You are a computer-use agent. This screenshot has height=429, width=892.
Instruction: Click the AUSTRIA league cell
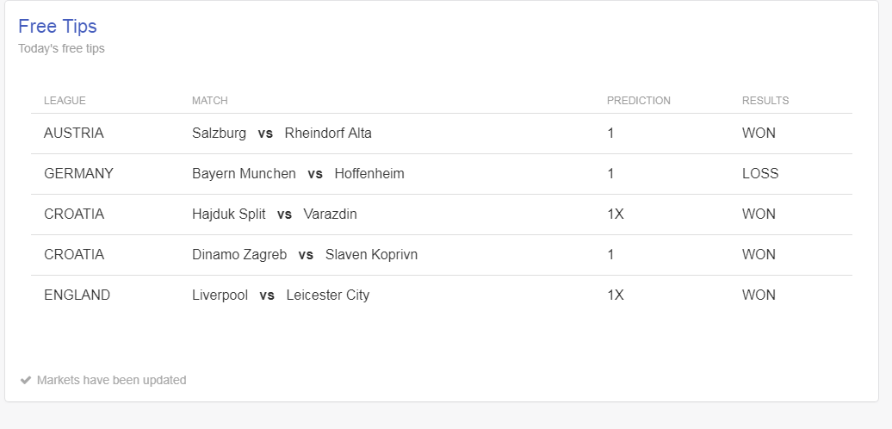[74, 134]
